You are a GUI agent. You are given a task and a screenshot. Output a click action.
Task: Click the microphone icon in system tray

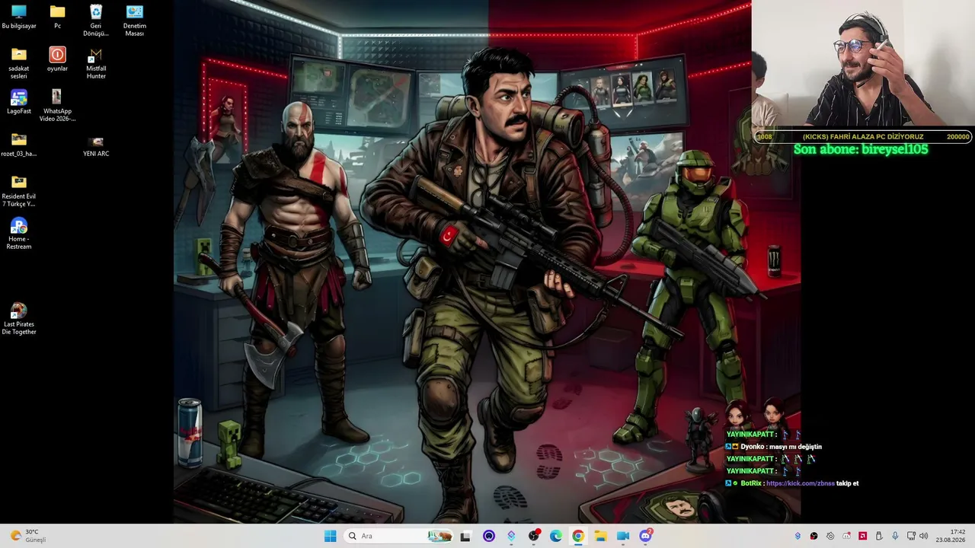click(x=895, y=536)
